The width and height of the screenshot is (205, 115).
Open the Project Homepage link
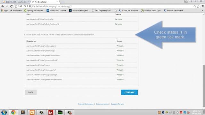pyautogui.click(x=86, y=104)
